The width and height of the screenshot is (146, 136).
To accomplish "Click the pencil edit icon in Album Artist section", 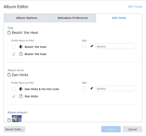I will pos(92,88).
